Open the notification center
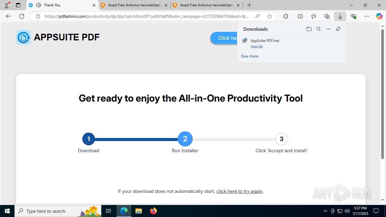 (376, 211)
